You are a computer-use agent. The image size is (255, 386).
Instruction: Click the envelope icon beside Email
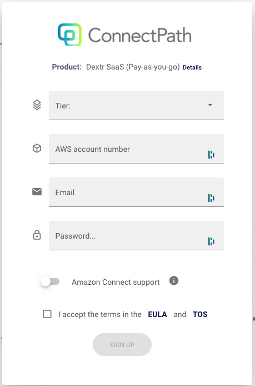pyautogui.click(x=37, y=191)
